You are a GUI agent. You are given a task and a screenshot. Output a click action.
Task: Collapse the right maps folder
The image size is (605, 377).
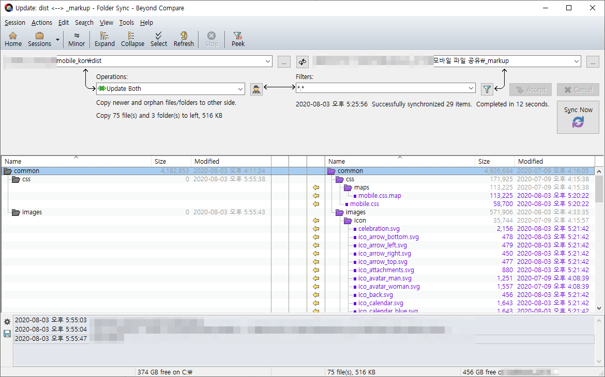point(348,187)
